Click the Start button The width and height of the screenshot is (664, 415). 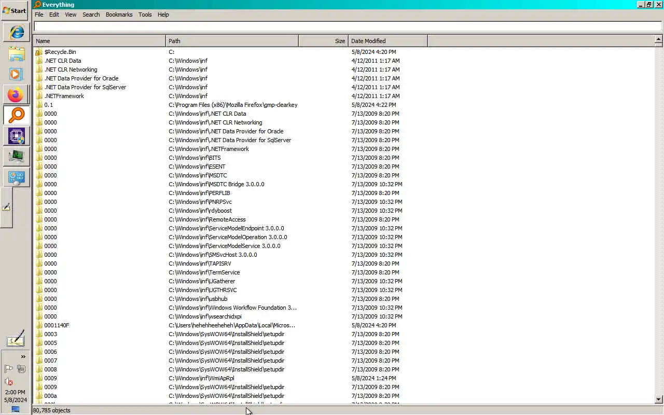click(14, 10)
